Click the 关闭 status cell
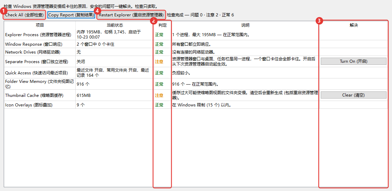 click(x=115, y=61)
